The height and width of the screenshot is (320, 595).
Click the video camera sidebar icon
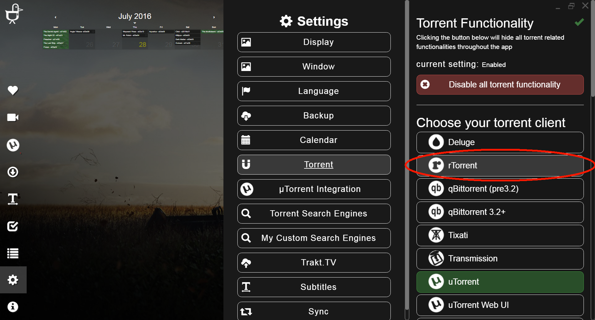13,118
